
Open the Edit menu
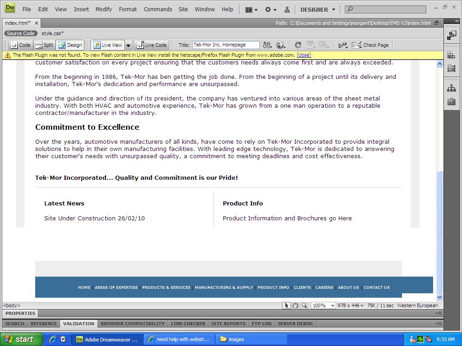tap(43, 9)
